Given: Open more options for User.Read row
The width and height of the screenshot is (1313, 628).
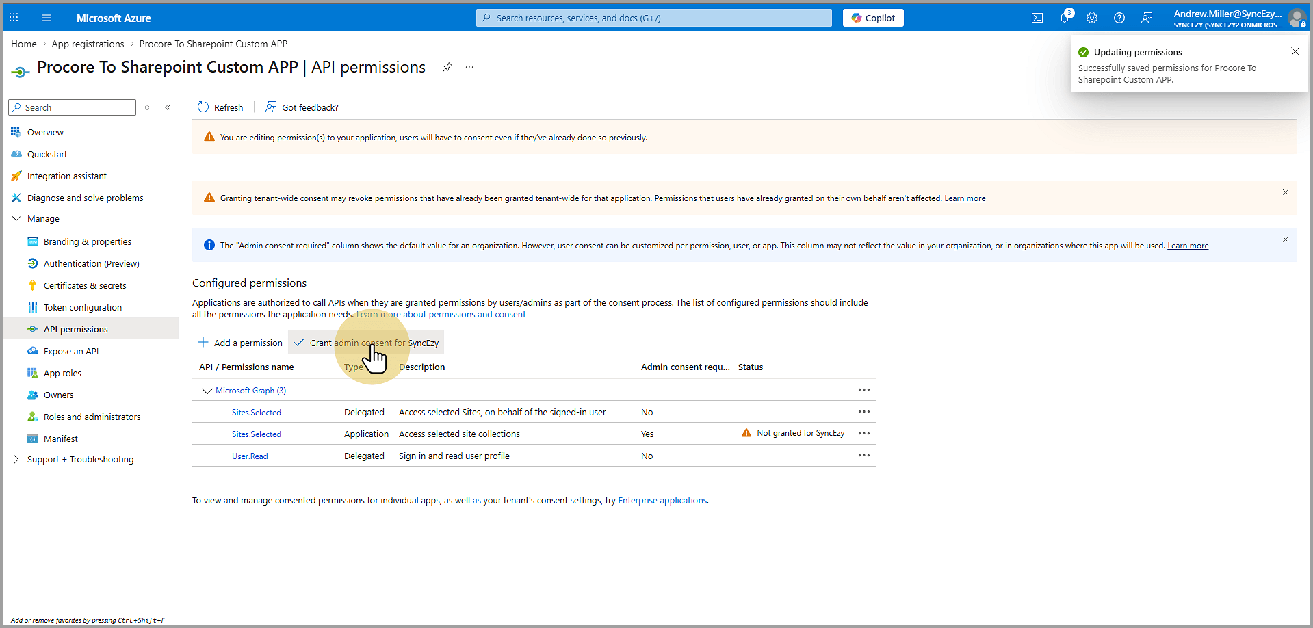Looking at the screenshot, I should (x=864, y=456).
